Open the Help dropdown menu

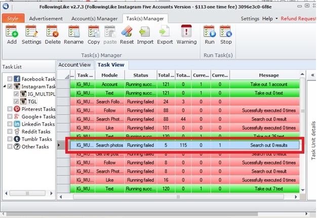click(269, 19)
